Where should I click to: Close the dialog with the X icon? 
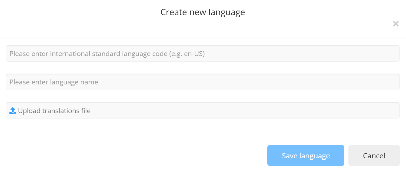click(396, 24)
